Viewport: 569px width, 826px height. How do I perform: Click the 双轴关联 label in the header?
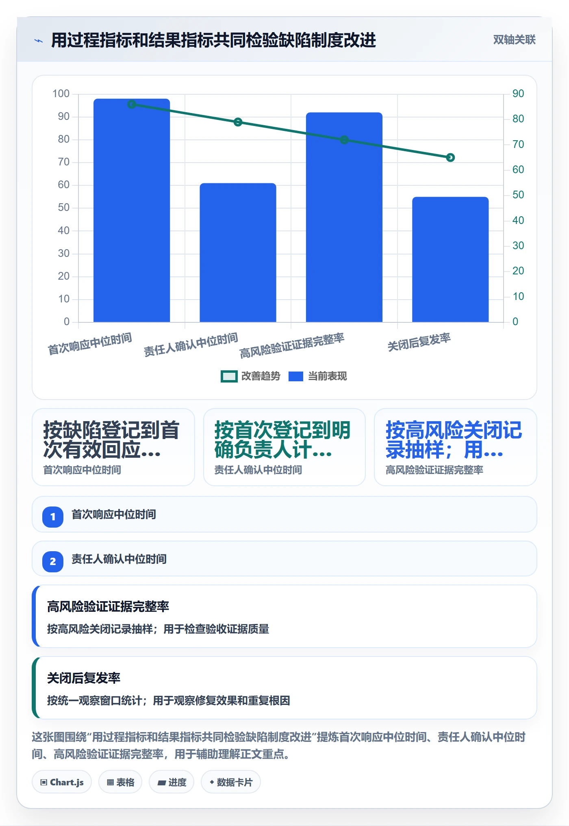tap(514, 40)
